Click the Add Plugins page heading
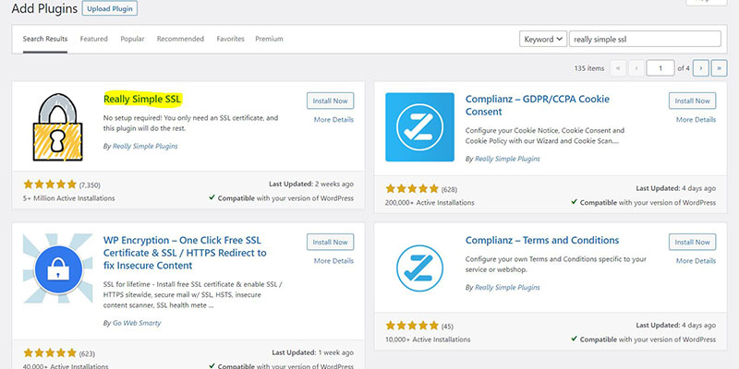This screenshot has height=369, width=739. [44, 8]
